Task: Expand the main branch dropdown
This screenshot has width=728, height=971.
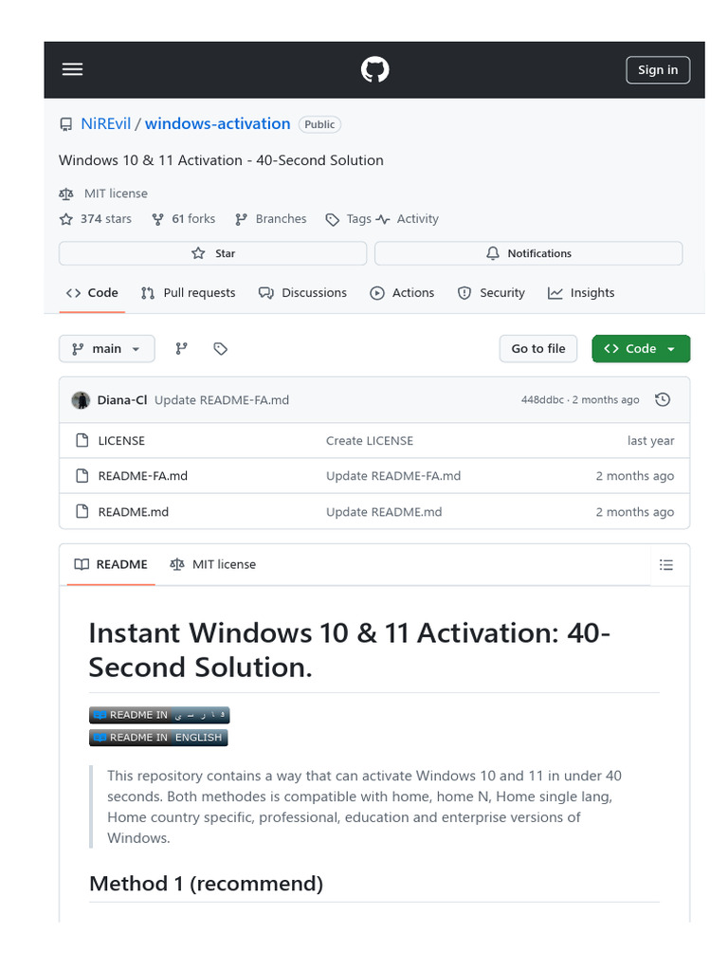Action: tap(105, 349)
